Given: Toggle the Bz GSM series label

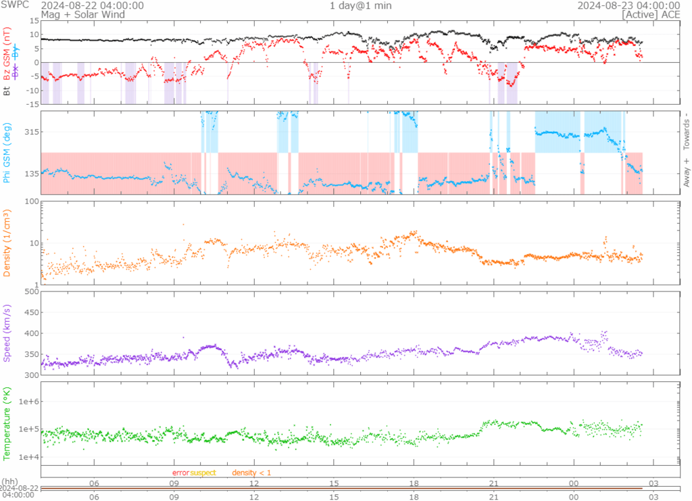Looking at the screenshot, I should click(x=7, y=54).
